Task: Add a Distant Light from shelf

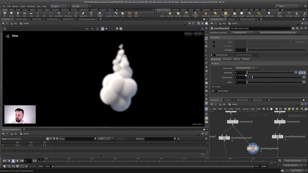Action: point(216,14)
